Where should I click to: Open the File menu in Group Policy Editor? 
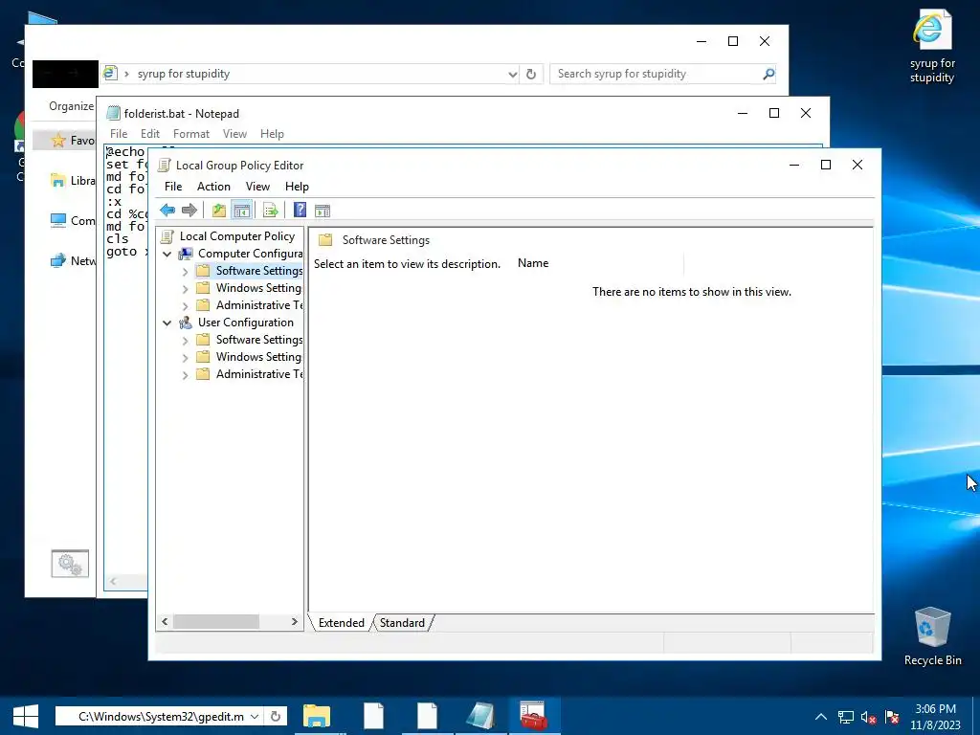click(173, 187)
